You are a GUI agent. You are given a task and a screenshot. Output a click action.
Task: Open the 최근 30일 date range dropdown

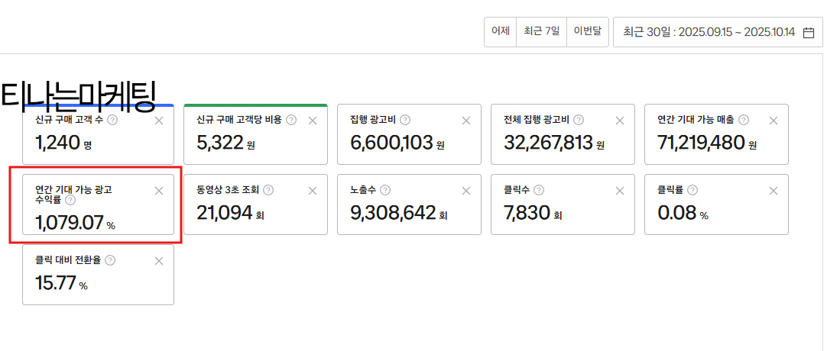pos(709,32)
